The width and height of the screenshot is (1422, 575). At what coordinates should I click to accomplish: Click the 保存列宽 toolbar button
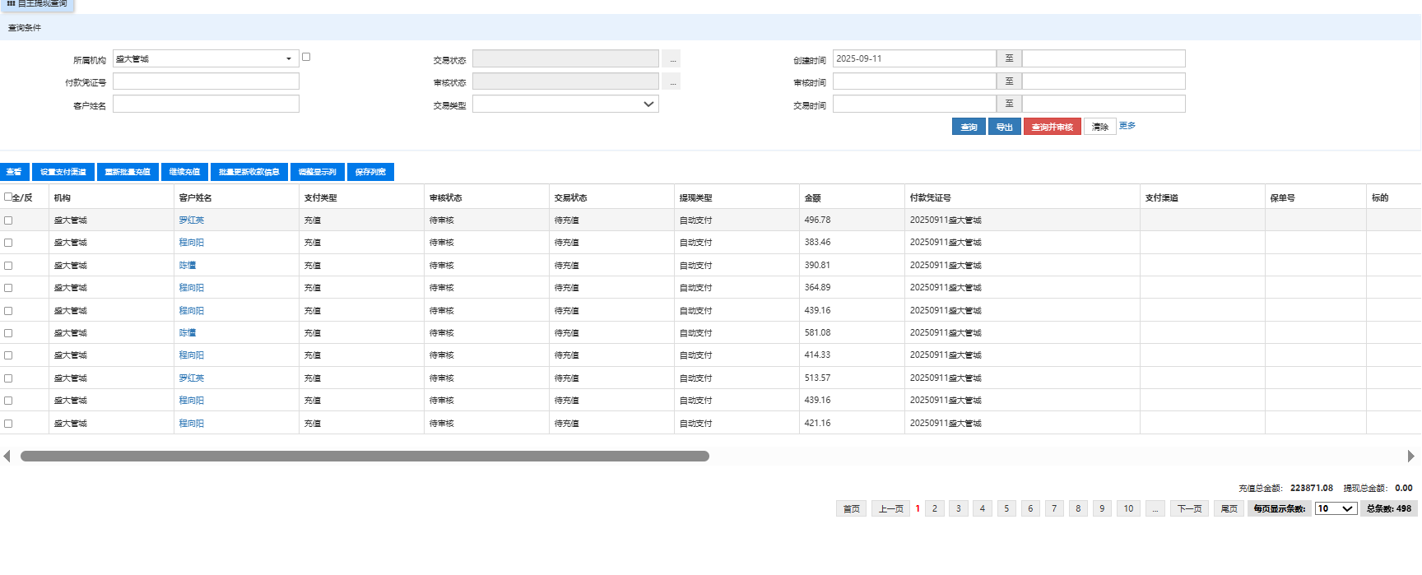[x=370, y=172]
